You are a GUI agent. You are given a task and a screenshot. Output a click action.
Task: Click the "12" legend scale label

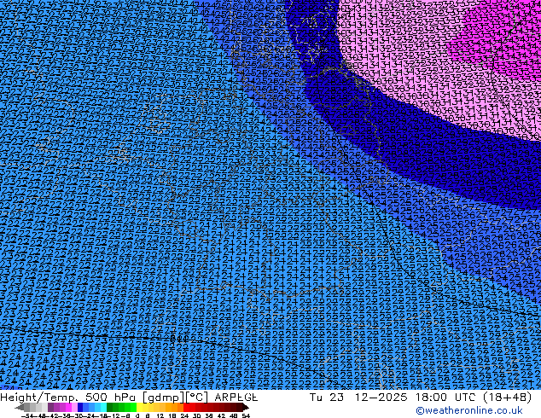tap(160, 416)
